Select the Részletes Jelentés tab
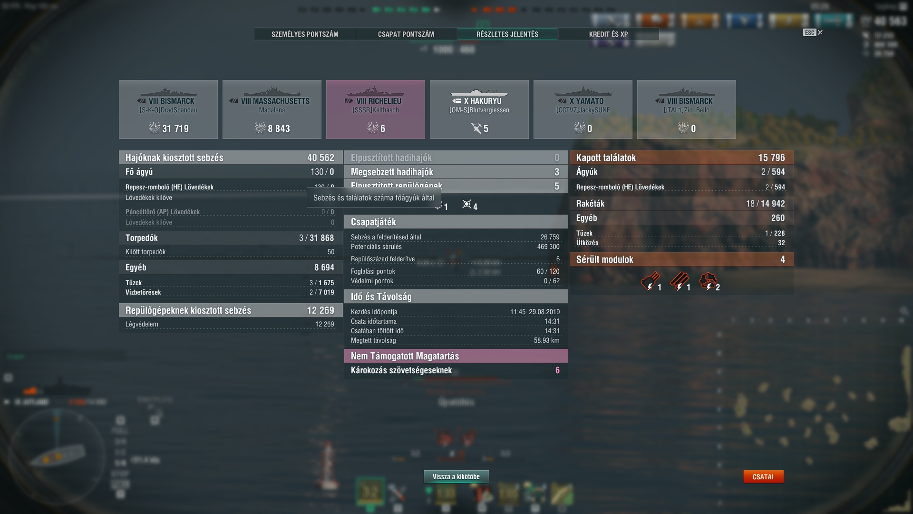913x514 pixels. tap(507, 34)
